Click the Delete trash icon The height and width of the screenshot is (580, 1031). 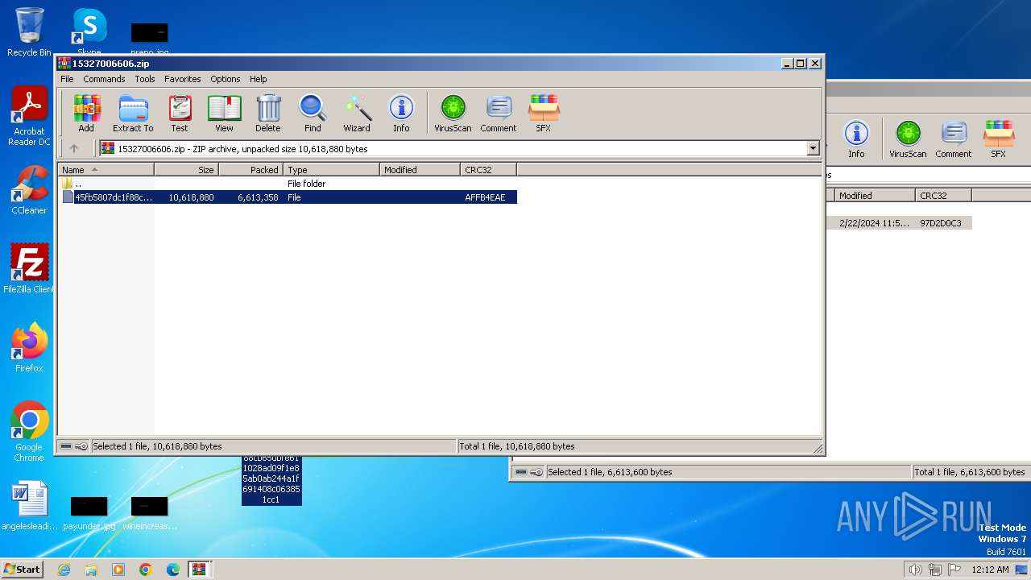pyautogui.click(x=268, y=113)
